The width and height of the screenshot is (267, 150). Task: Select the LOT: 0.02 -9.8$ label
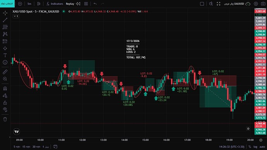[x=146, y=75]
